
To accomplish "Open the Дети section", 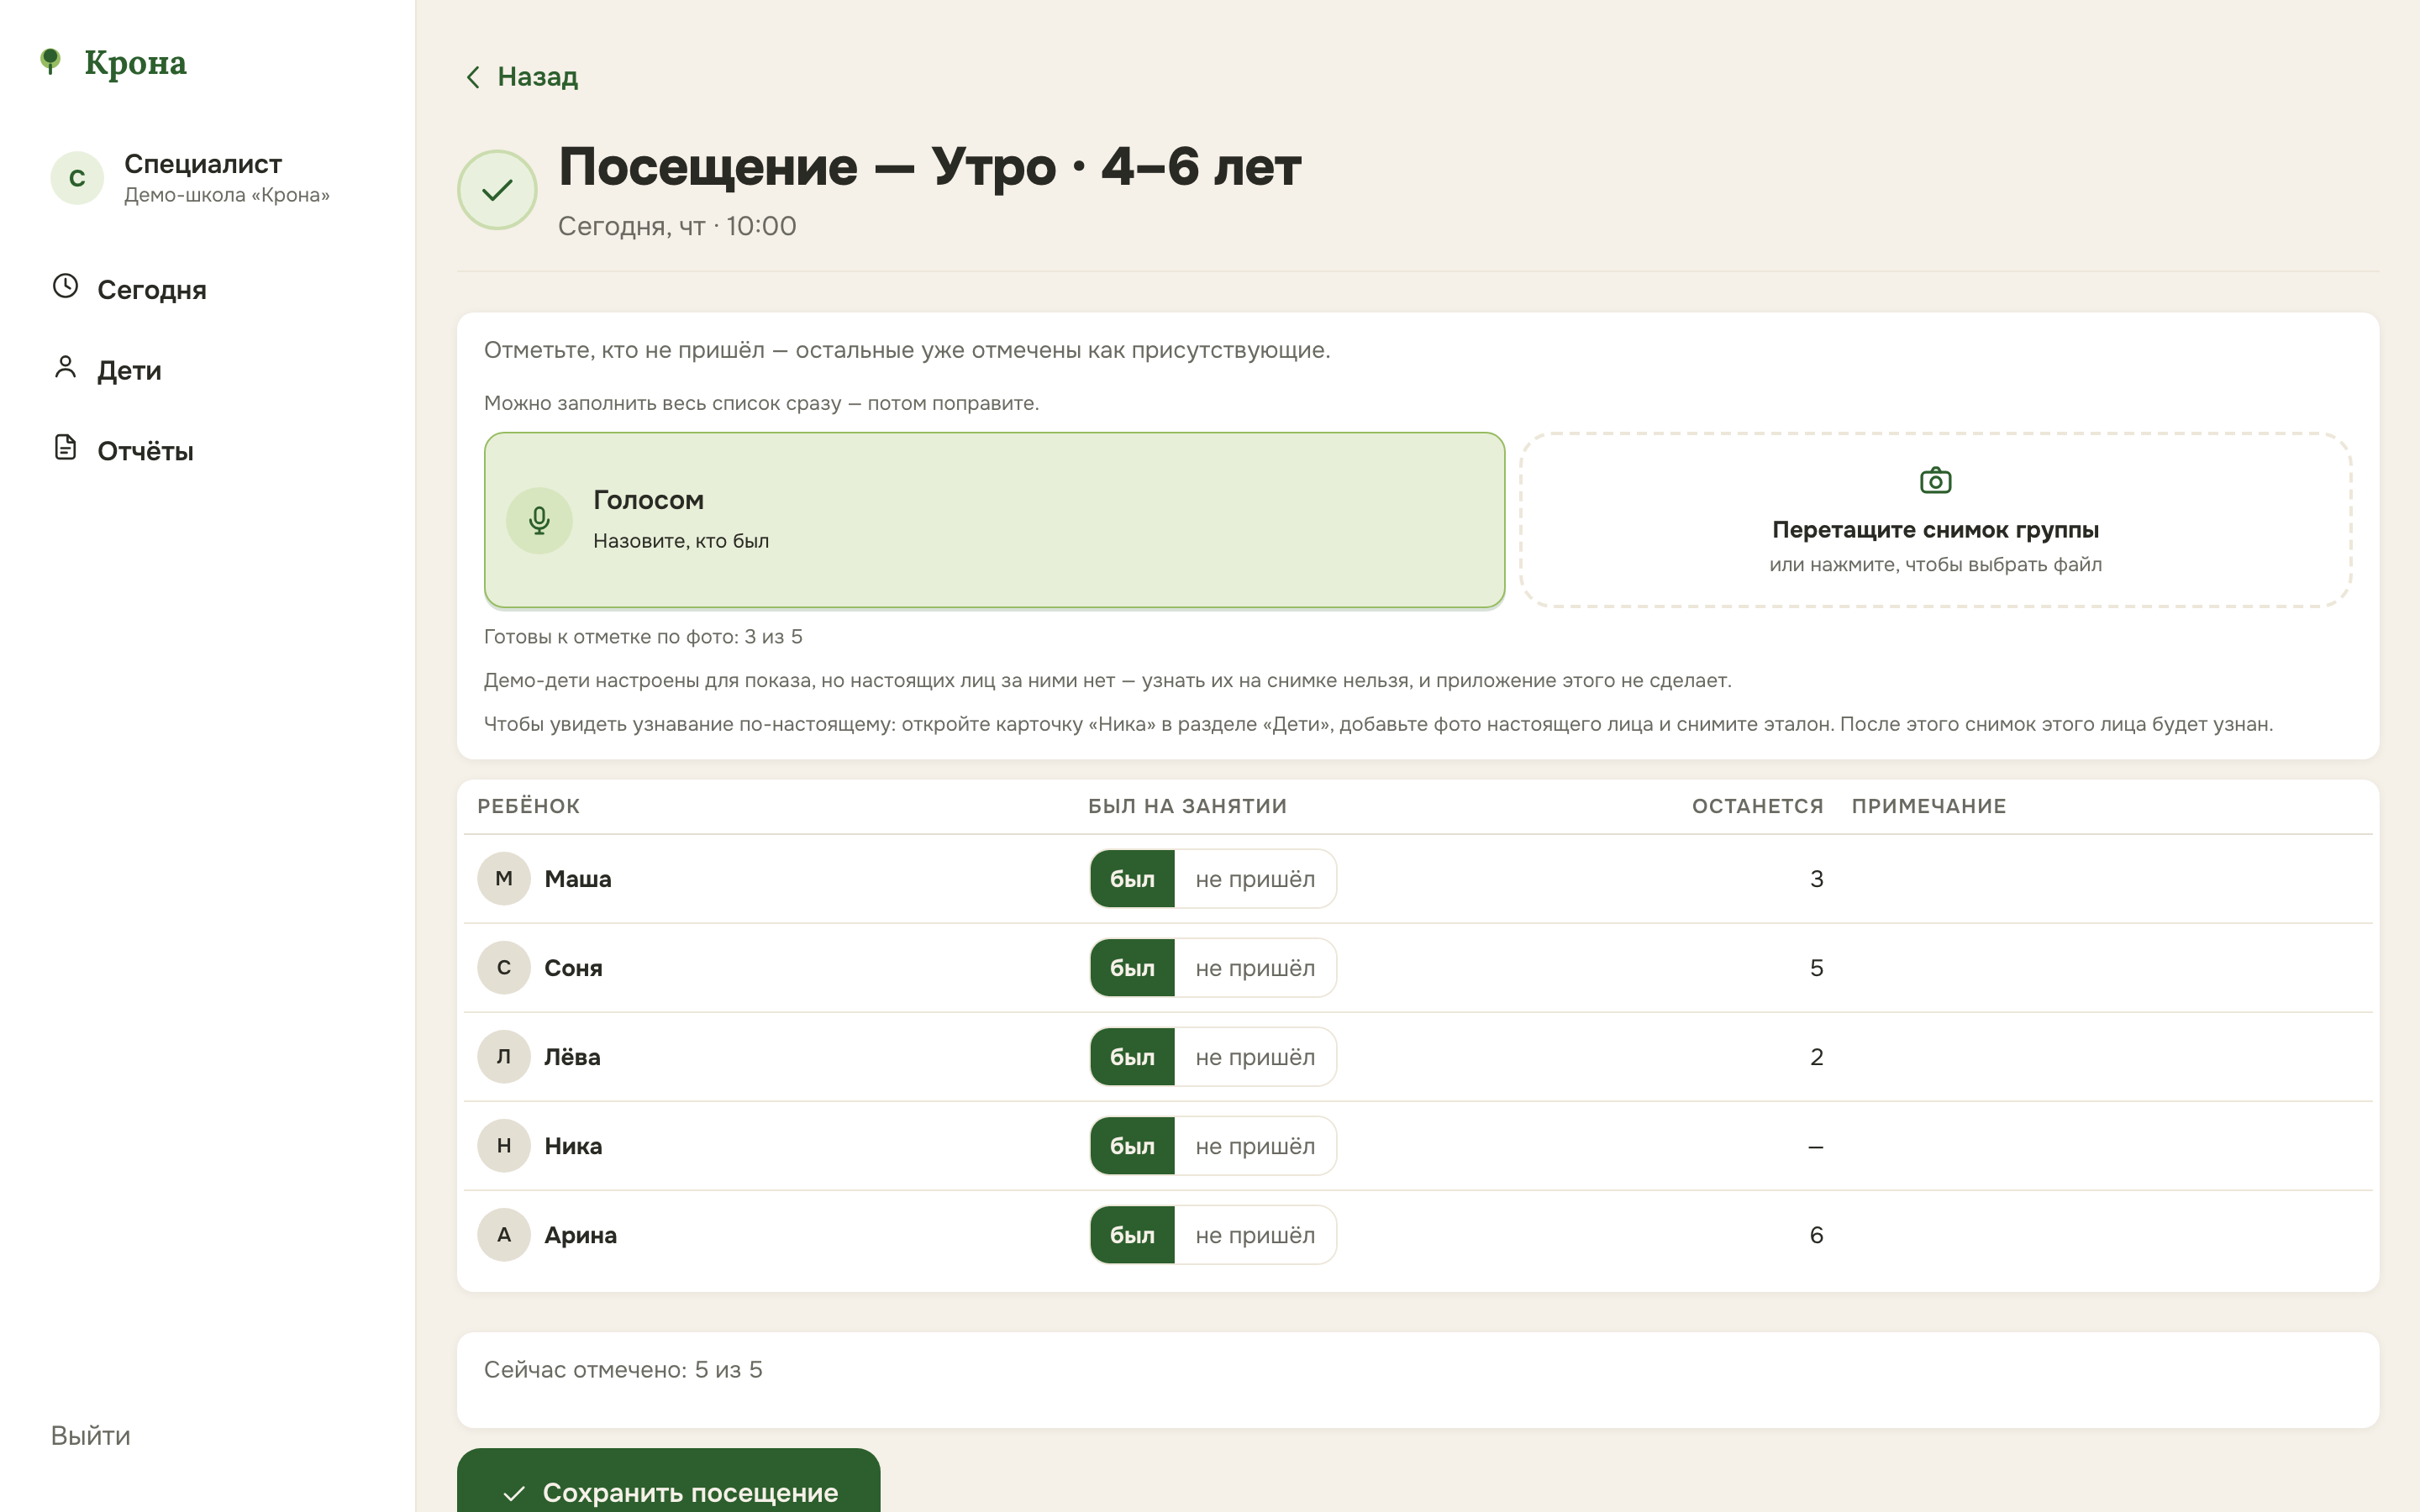I will 129,371.
